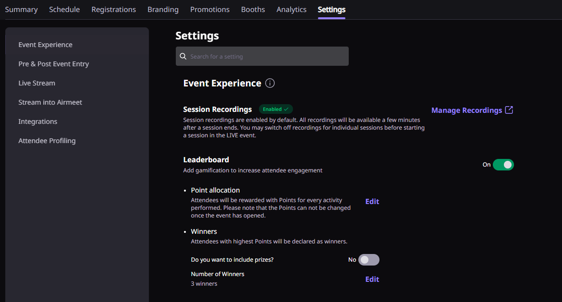Edit the Point allocation settings
Image resolution: width=562 pixels, height=302 pixels.
(372, 202)
